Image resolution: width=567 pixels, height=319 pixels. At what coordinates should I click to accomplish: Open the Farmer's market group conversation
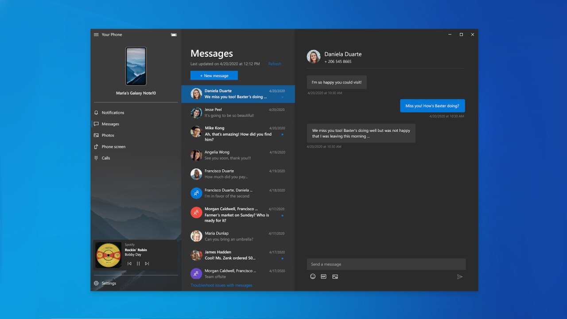(238, 214)
